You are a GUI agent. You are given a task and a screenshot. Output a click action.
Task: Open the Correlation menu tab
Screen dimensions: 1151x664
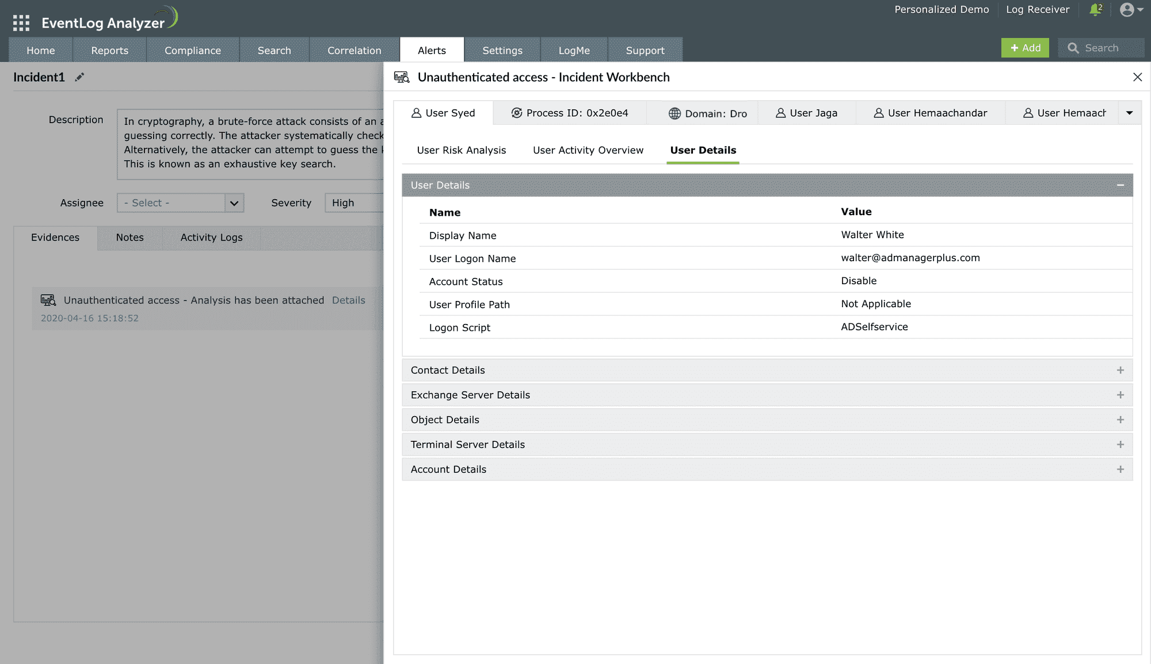click(354, 51)
